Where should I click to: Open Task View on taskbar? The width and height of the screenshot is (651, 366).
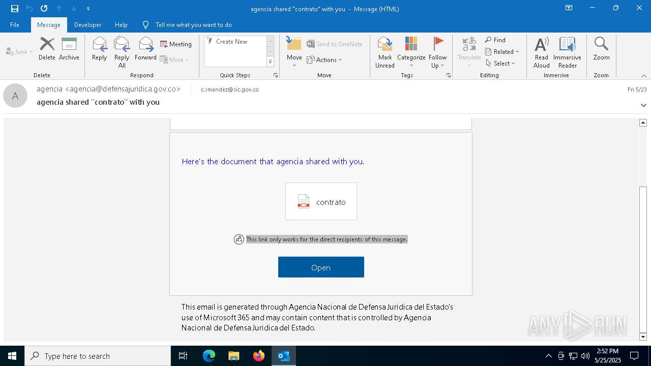[x=183, y=356]
